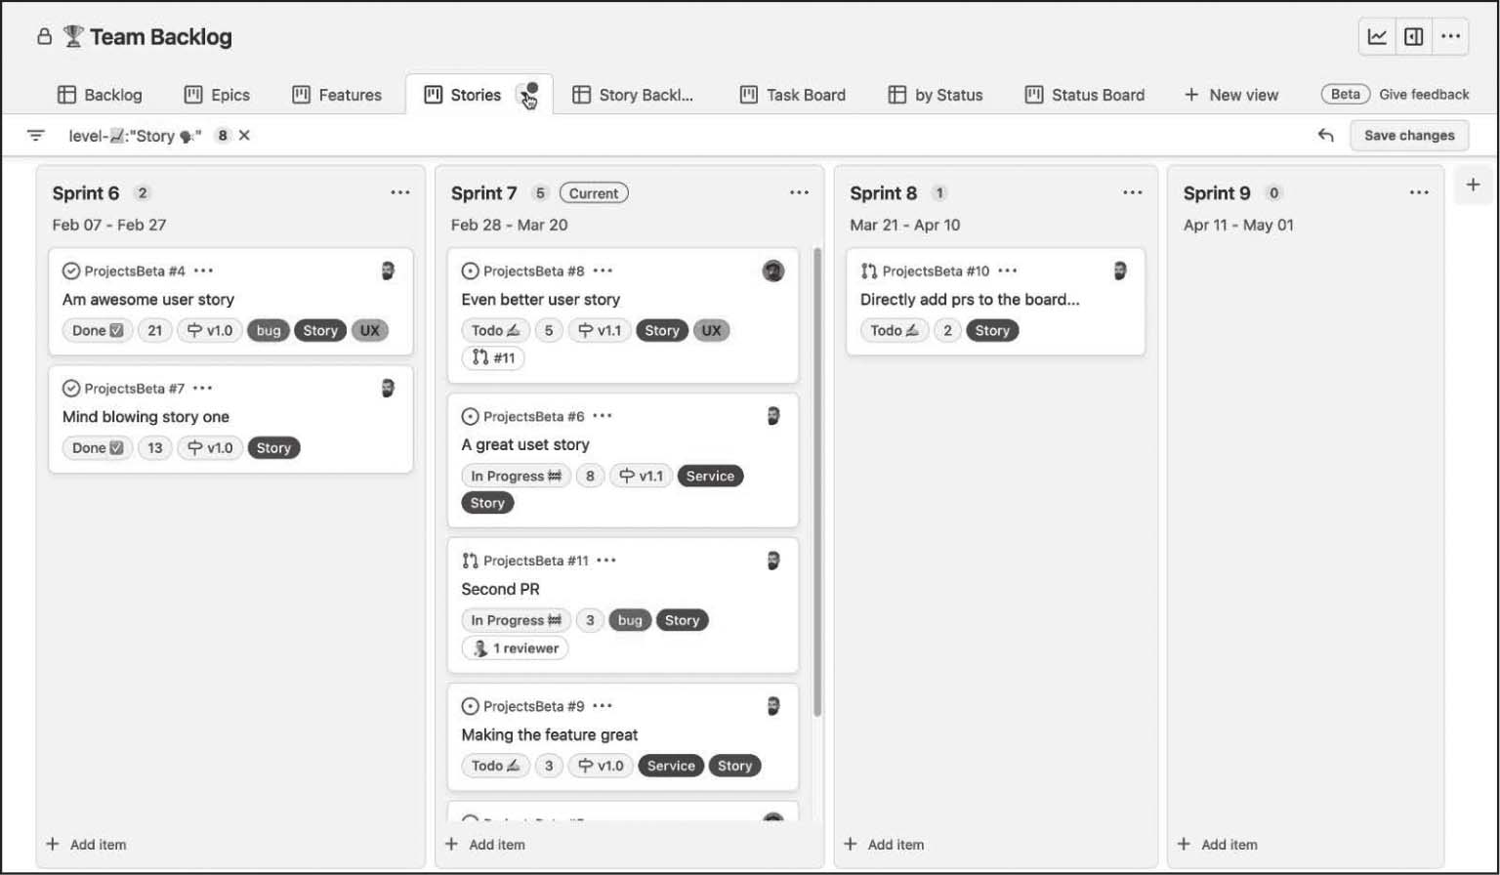
Task: Open the Sprint 8 column options menu
Action: click(1132, 192)
